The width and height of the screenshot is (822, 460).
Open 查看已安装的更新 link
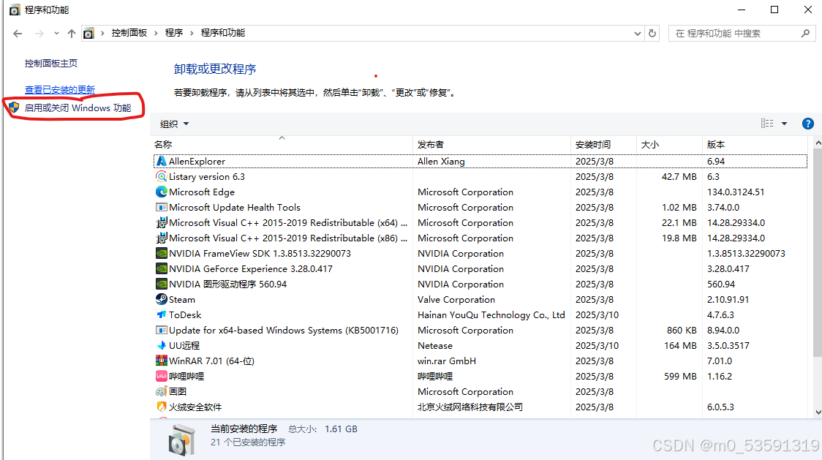[x=60, y=90]
